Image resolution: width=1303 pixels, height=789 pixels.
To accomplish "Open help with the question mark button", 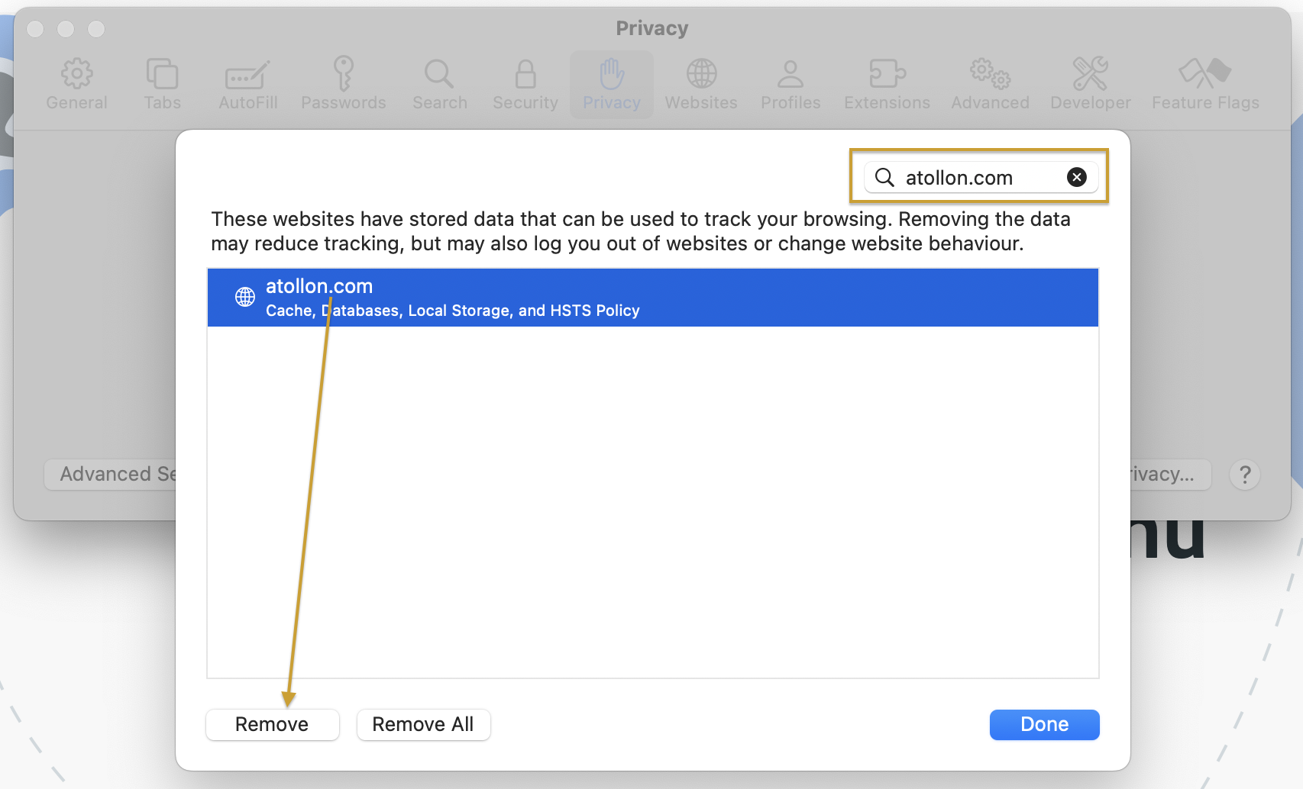I will [1244, 475].
